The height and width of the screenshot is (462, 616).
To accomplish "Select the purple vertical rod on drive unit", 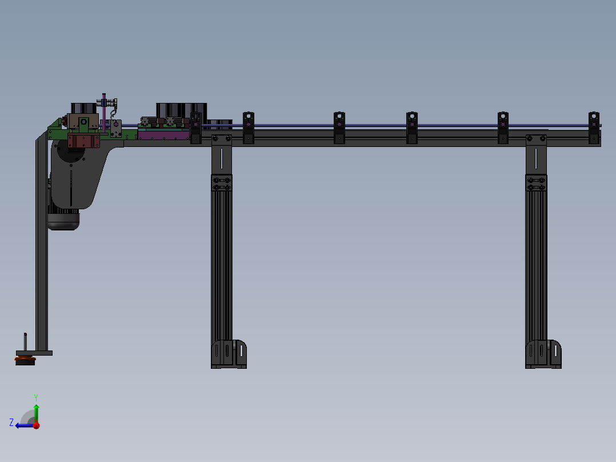I will [104, 113].
